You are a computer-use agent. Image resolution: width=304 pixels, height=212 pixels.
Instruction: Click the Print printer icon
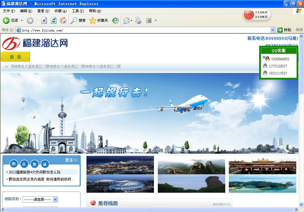pos(138,20)
